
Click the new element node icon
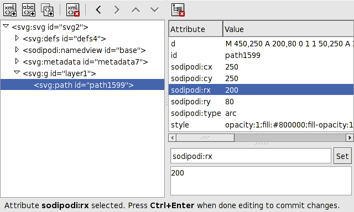point(10,10)
